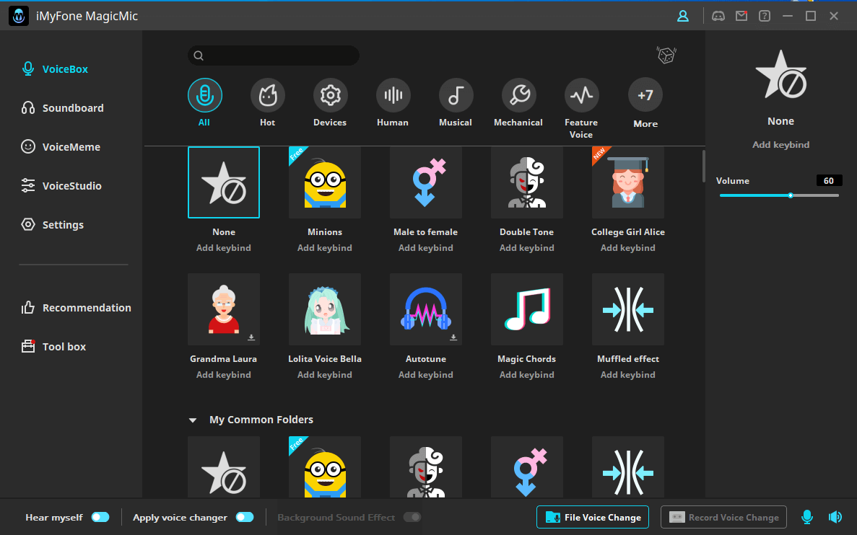Select the Feature Voice category
The height and width of the screenshot is (535, 857).
(x=581, y=109)
